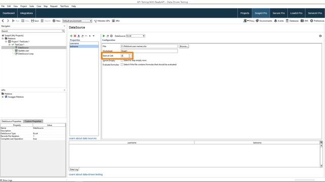
Task: Select the DataSource Properties tab
Action: coord(12,121)
